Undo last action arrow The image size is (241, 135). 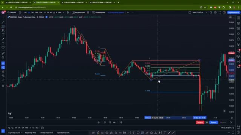(x=128, y=12)
